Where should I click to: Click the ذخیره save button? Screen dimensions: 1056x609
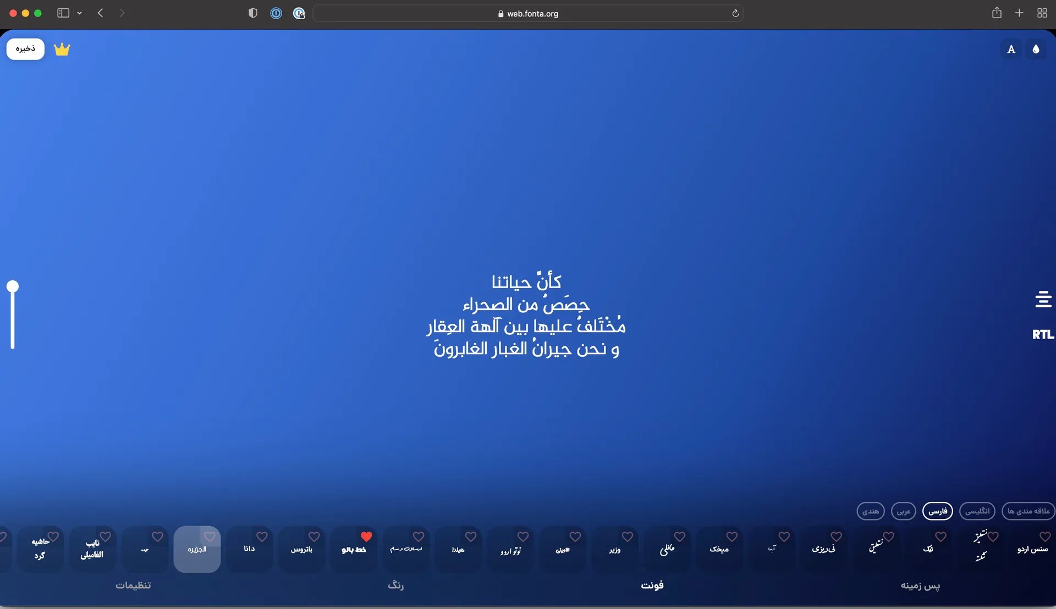[x=25, y=49]
